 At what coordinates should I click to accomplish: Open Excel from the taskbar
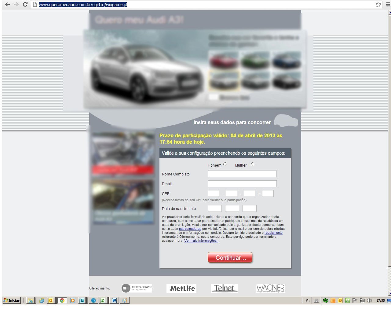pyautogui.click(x=103, y=300)
